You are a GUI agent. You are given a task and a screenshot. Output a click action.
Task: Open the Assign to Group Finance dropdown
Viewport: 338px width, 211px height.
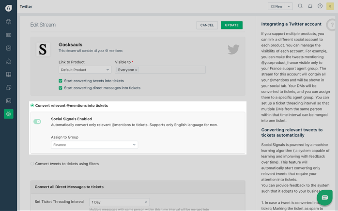[94, 145]
